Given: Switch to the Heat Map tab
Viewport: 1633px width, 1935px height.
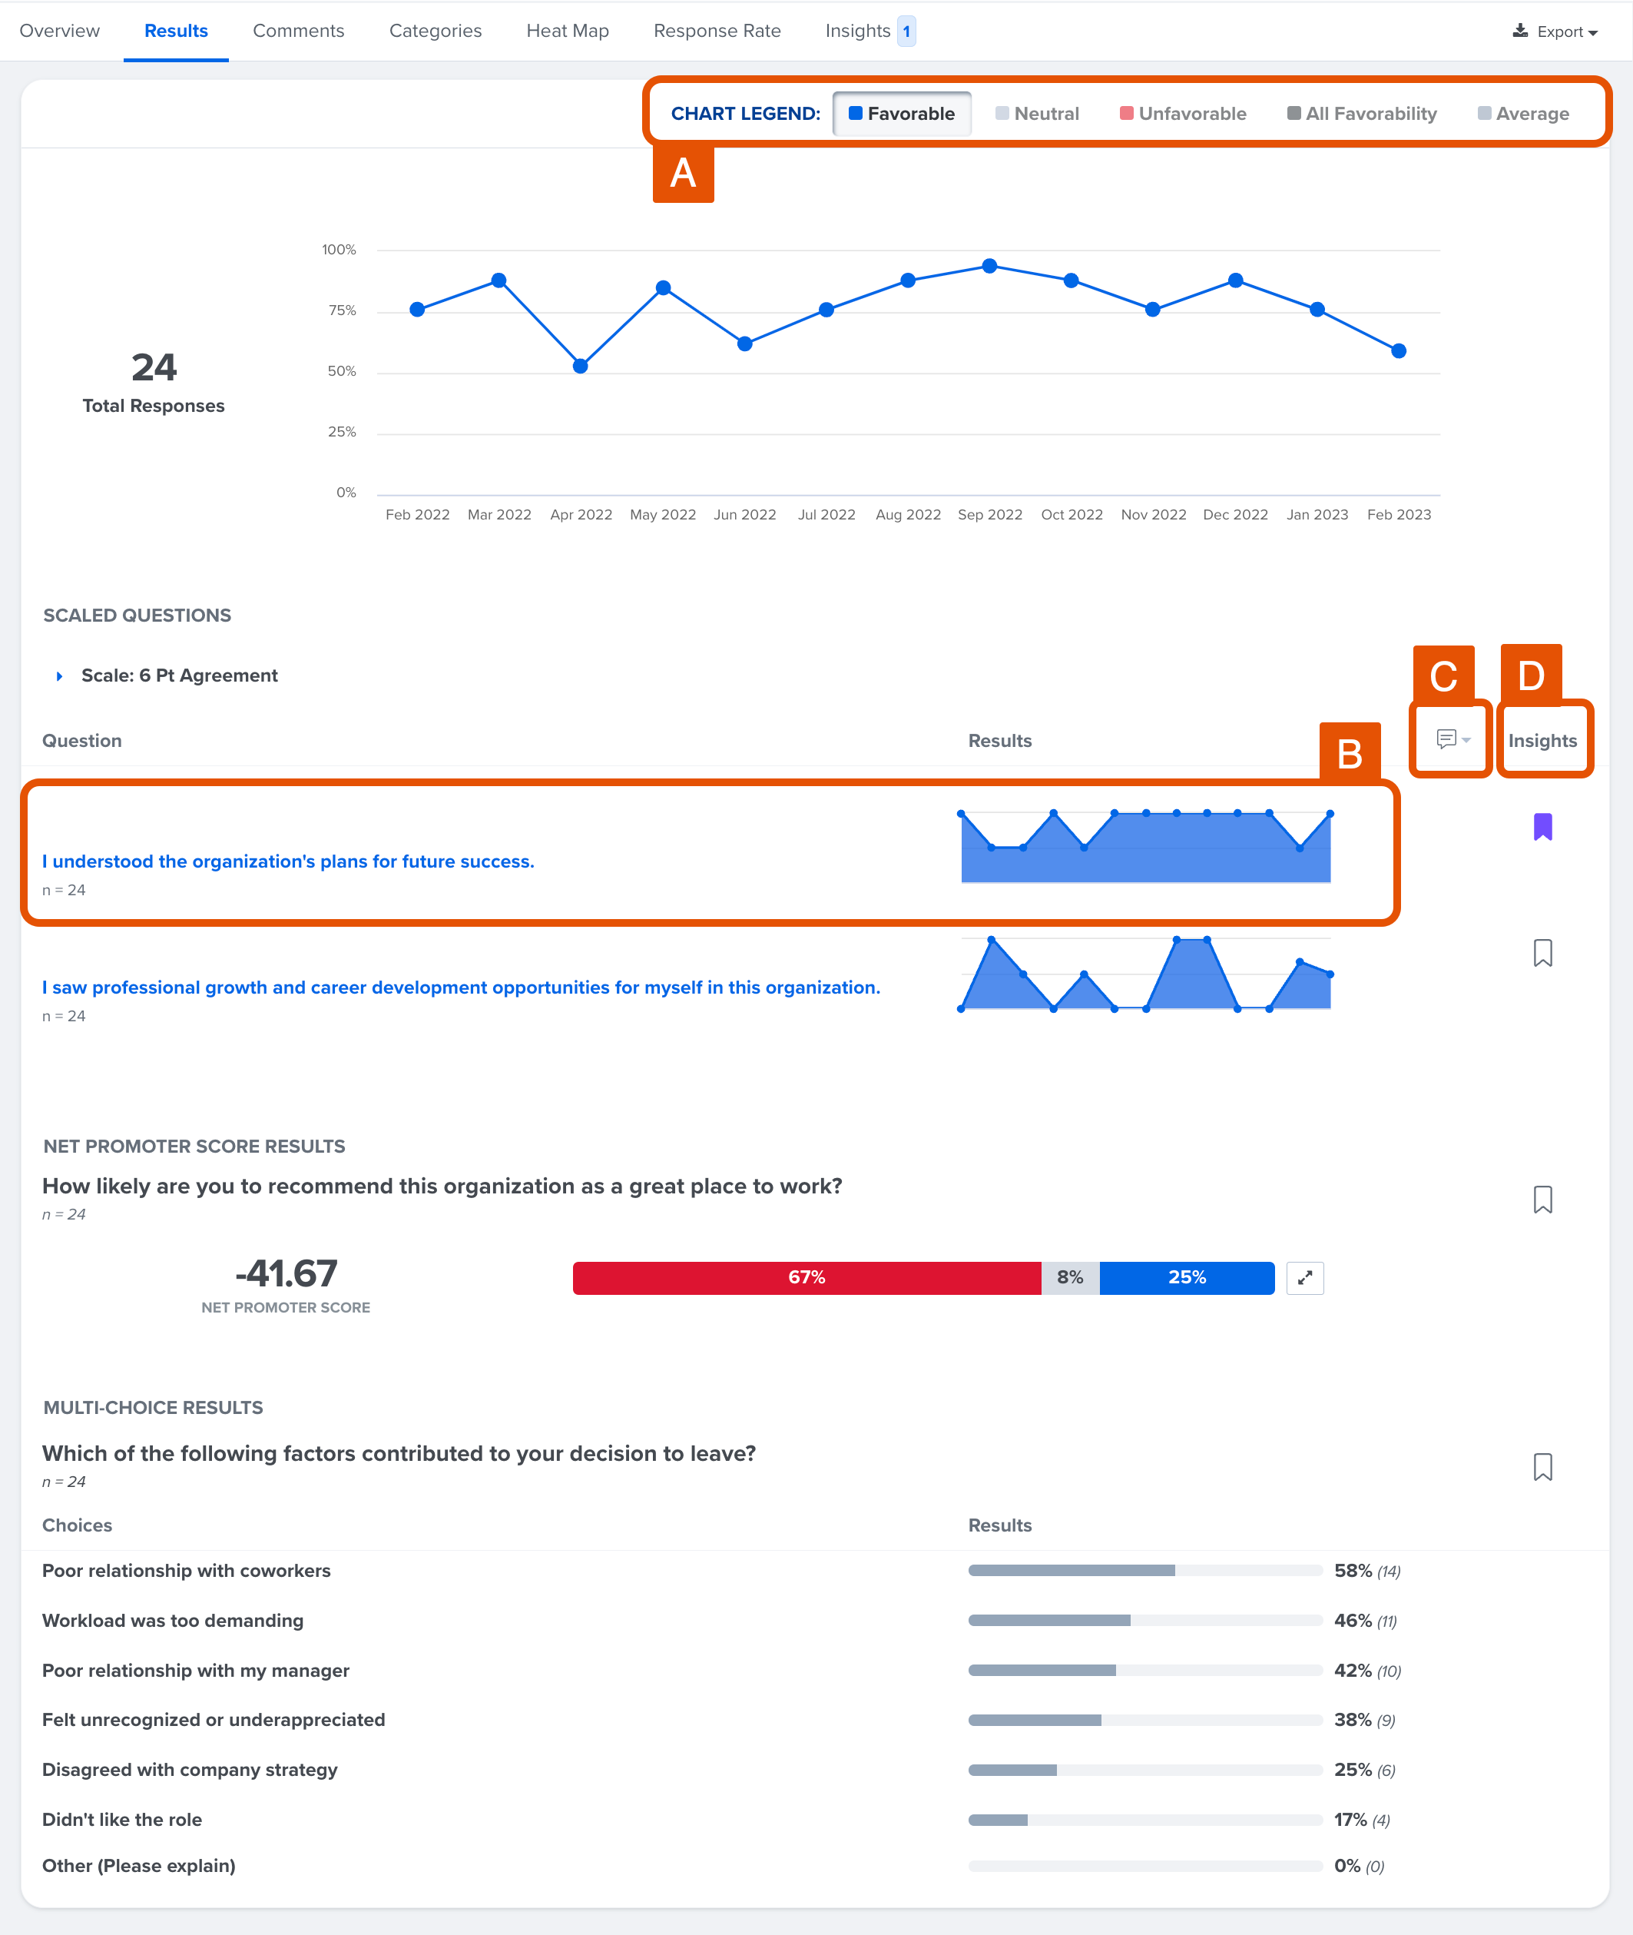Looking at the screenshot, I should point(567,31).
